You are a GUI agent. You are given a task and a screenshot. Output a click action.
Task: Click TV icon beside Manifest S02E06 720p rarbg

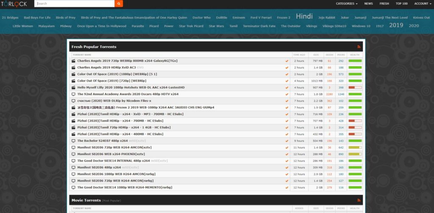(x=73, y=181)
